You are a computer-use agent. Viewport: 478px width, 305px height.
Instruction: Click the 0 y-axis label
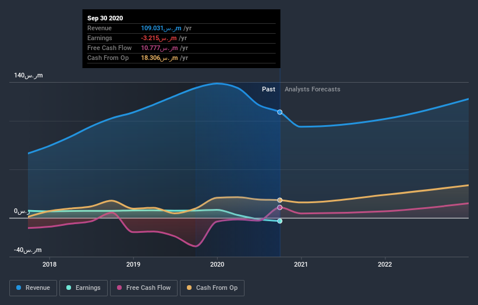(22, 211)
